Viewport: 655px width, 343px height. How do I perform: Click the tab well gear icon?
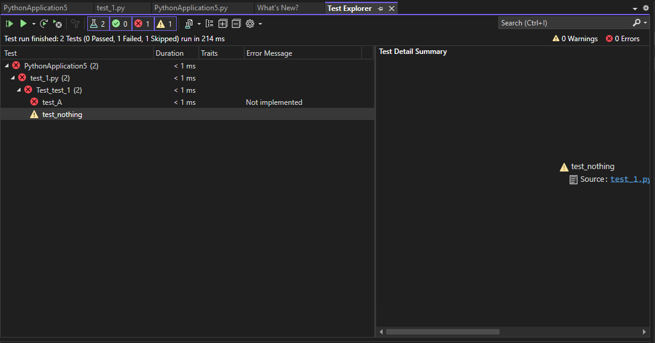(646, 8)
